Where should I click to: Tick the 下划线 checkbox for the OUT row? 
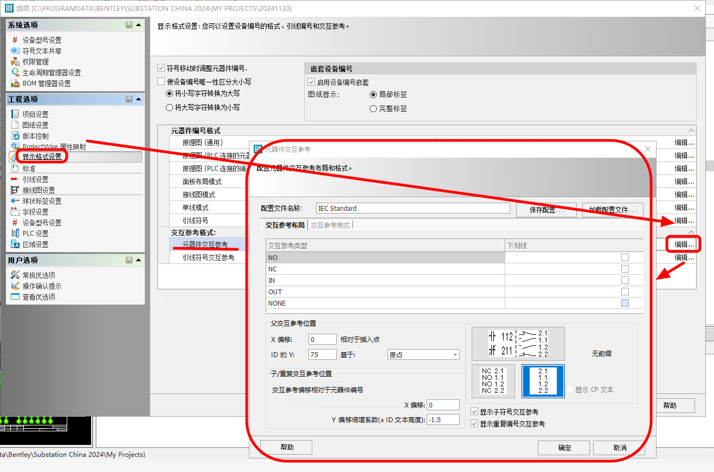[x=625, y=292]
